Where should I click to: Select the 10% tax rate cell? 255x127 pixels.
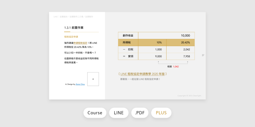pos(152,43)
